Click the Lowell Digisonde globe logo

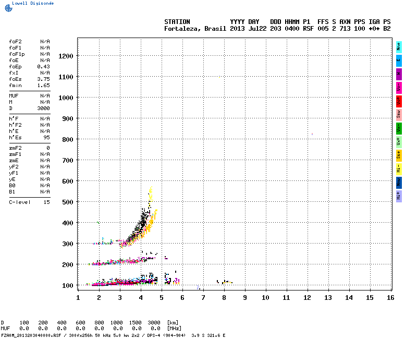[8, 8]
